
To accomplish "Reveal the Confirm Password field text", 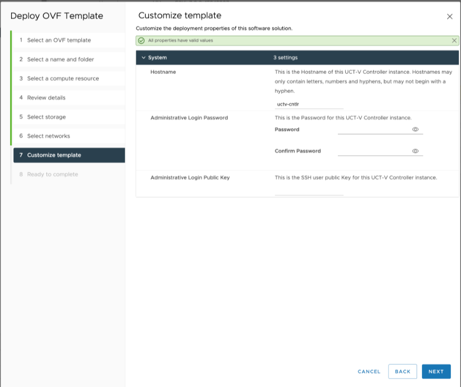I will (415, 151).
